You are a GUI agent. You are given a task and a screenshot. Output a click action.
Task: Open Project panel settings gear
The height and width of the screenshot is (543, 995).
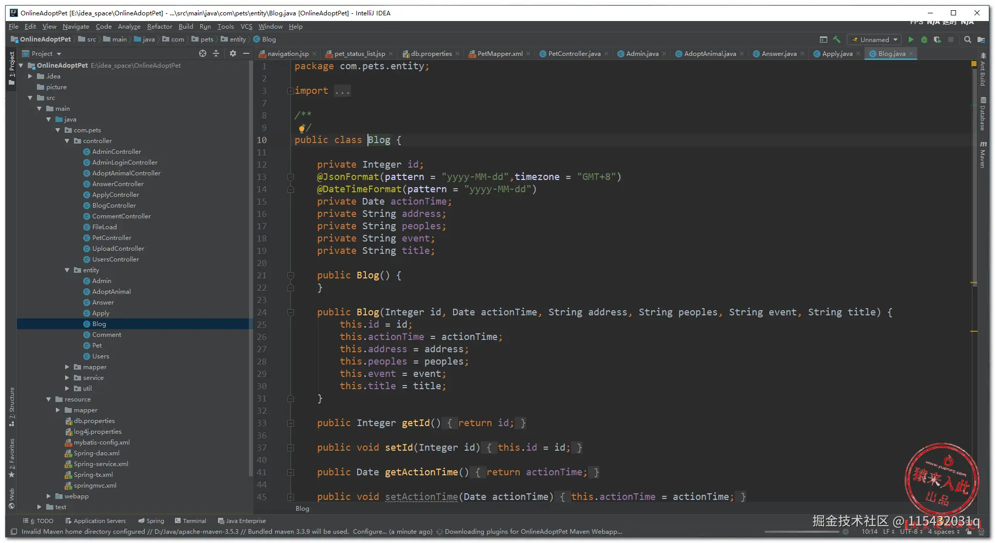[233, 53]
